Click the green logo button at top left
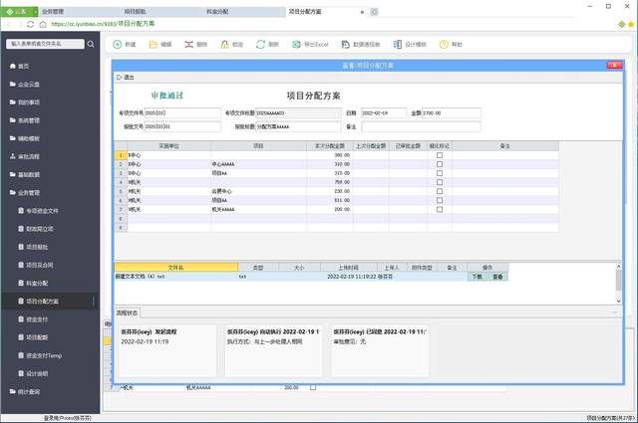The height and width of the screenshot is (423, 638). (x=19, y=11)
